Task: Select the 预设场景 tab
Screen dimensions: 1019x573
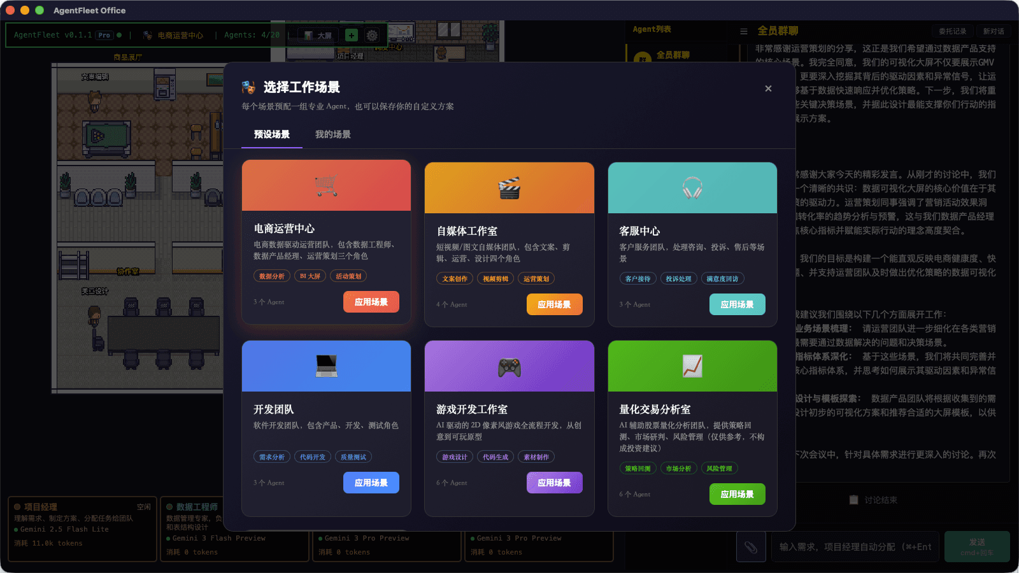Action: (x=271, y=134)
